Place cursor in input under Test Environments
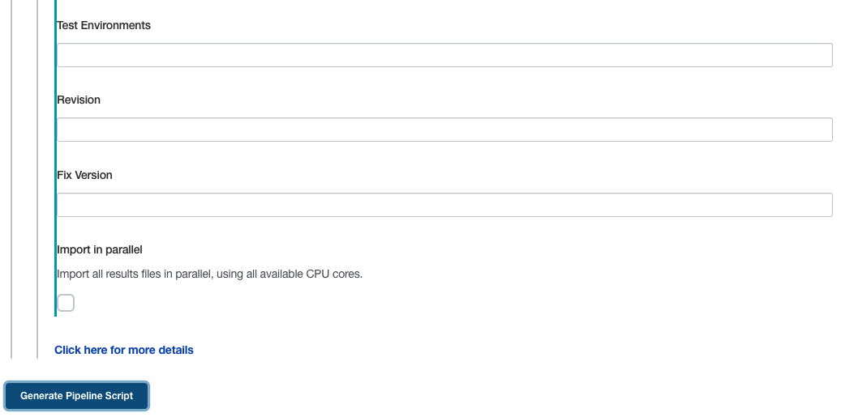Image resolution: width=867 pixels, height=417 pixels. [444, 55]
